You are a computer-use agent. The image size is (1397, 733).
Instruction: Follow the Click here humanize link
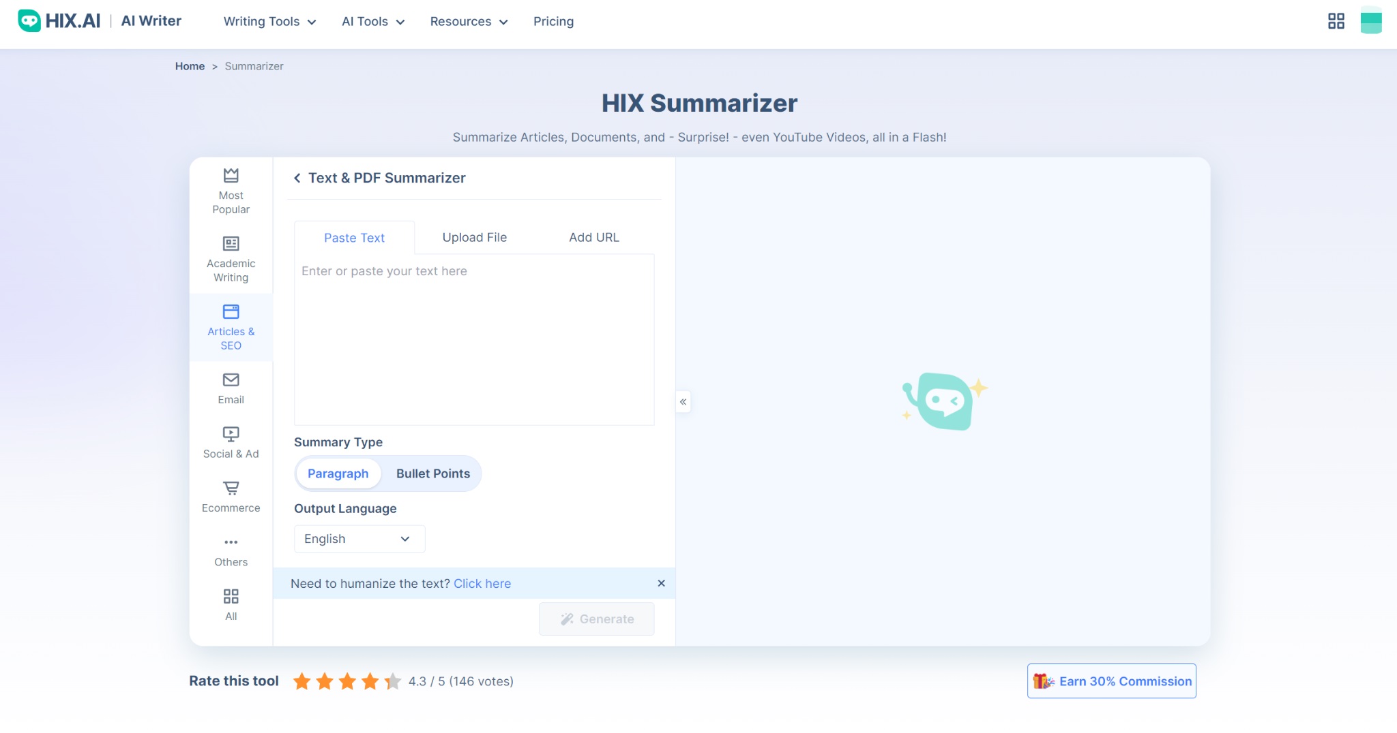482,584
